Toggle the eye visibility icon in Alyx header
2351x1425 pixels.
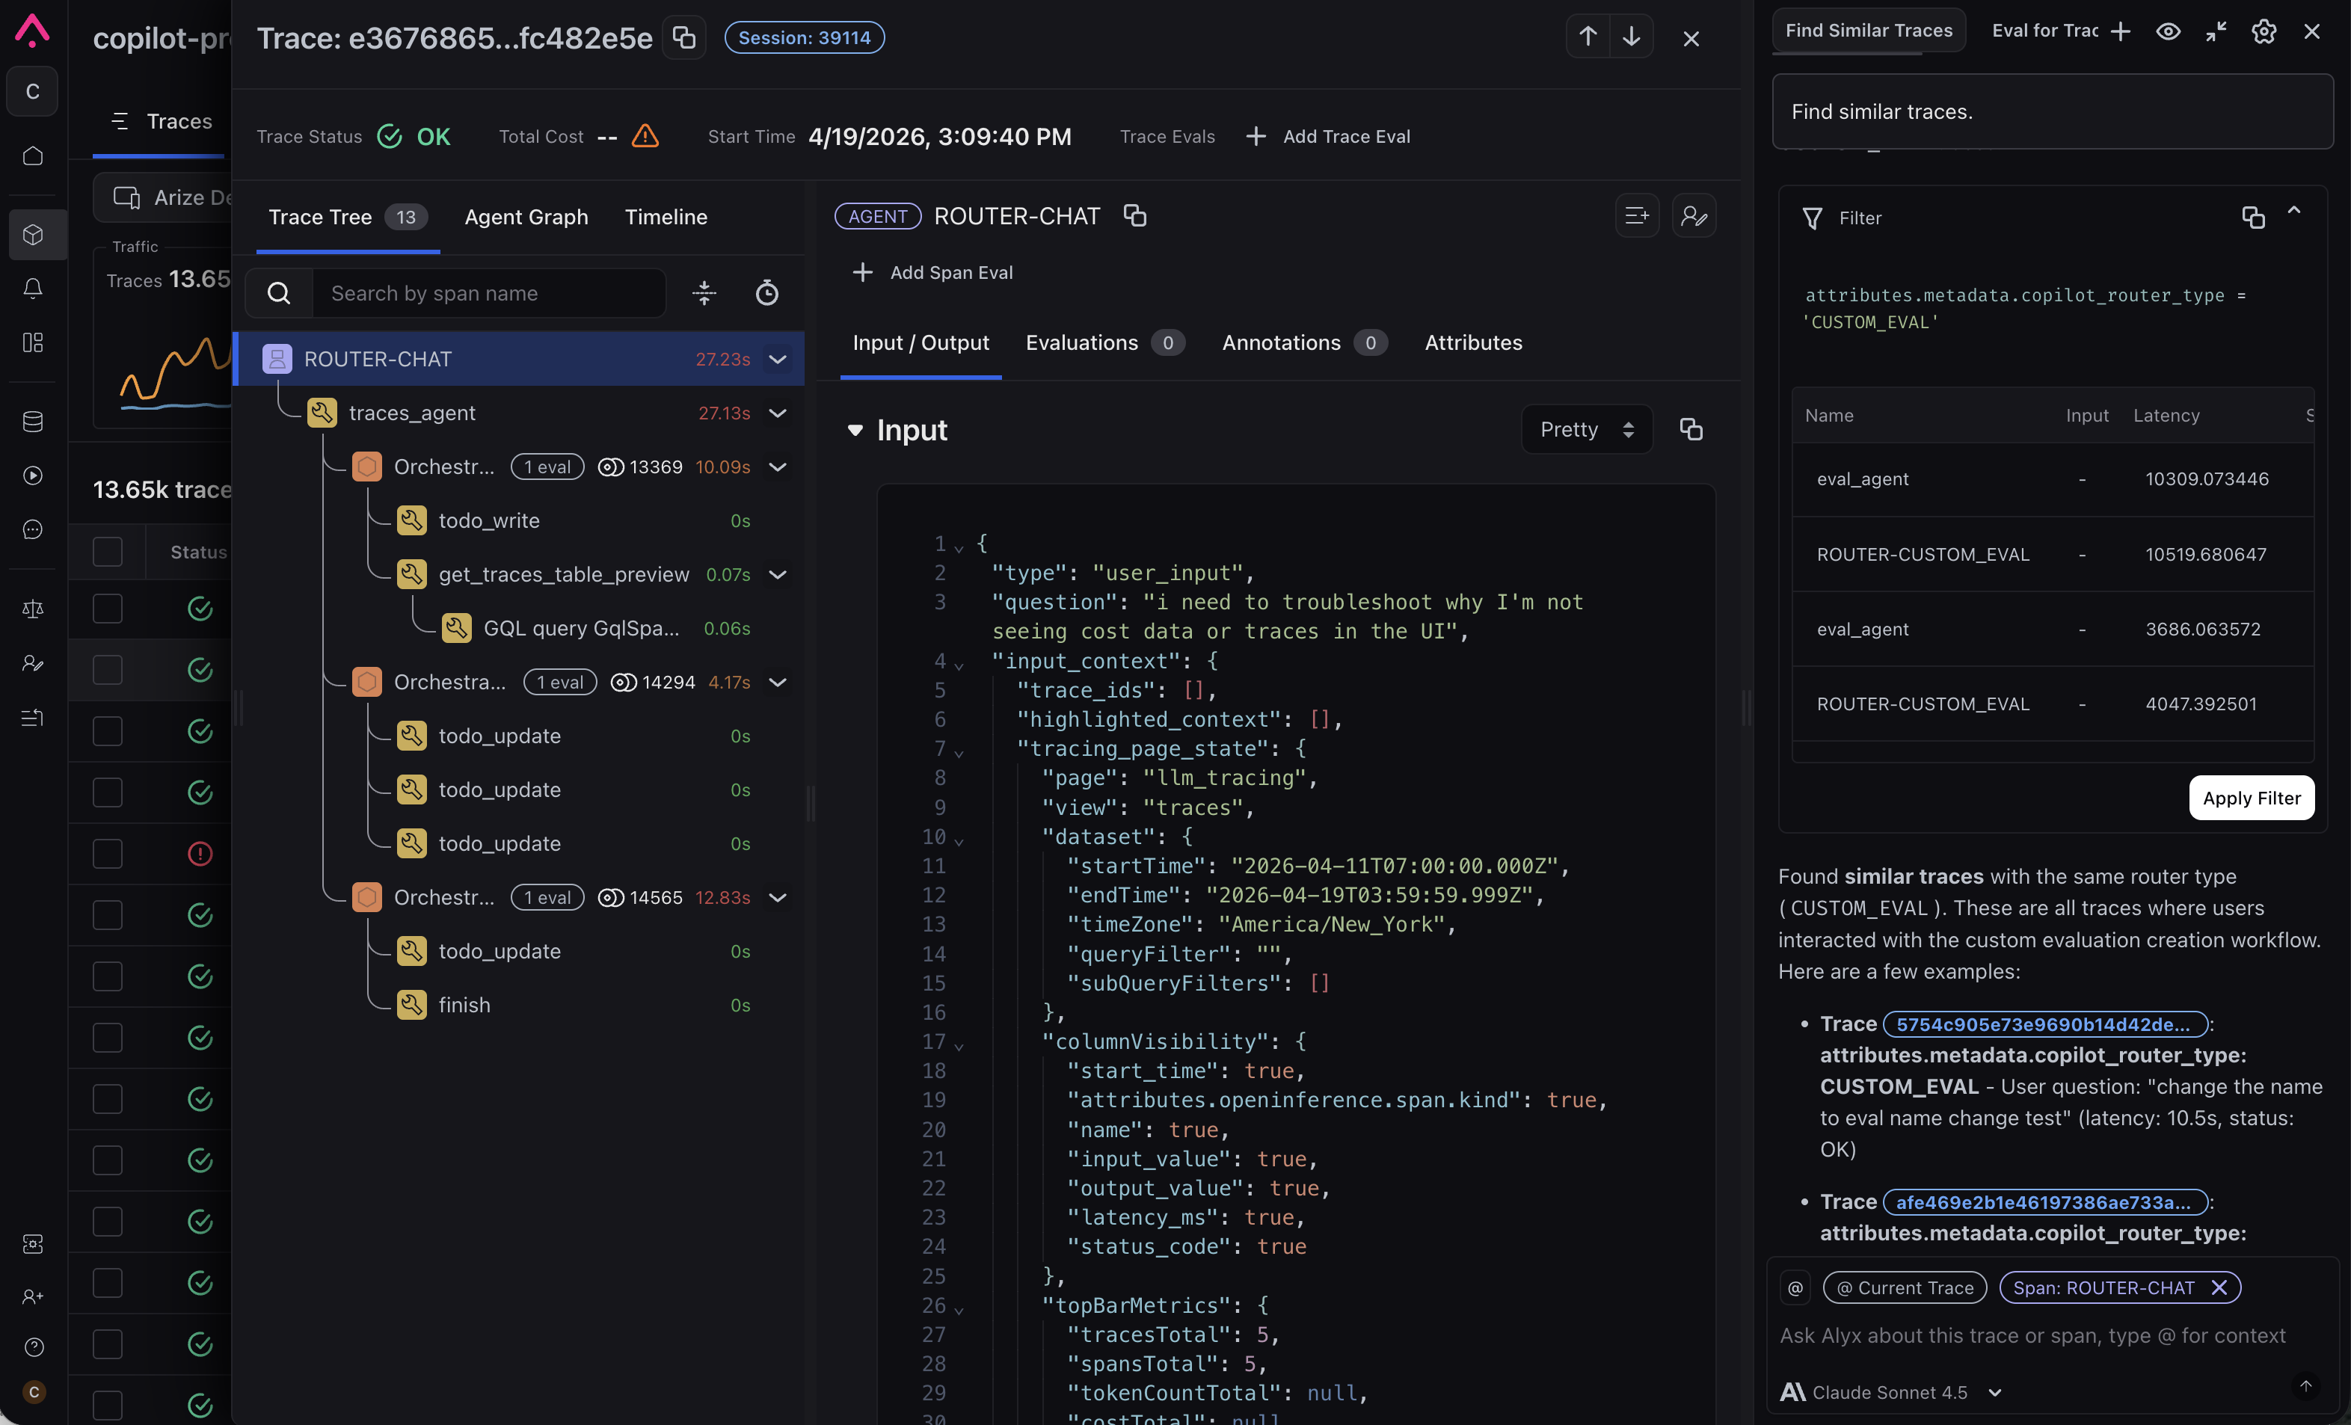click(x=2168, y=31)
